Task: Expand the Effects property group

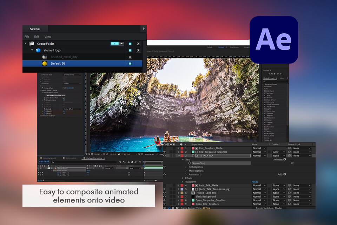Action: (183, 178)
